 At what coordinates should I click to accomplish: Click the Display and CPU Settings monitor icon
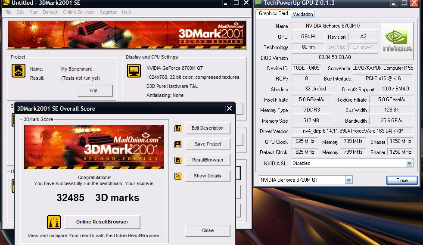click(x=134, y=71)
